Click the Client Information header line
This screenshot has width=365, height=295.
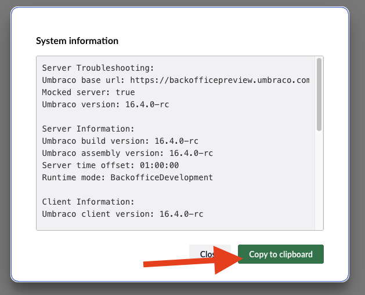click(x=88, y=202)
